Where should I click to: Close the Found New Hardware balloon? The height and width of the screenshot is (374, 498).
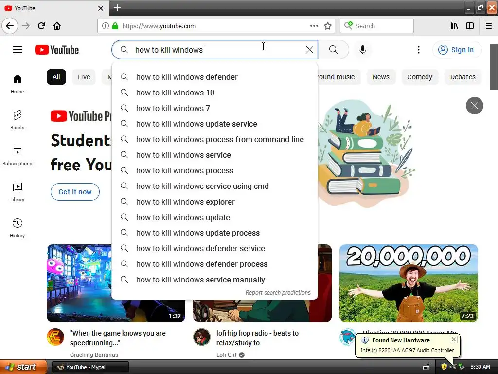tap(454, 339)
